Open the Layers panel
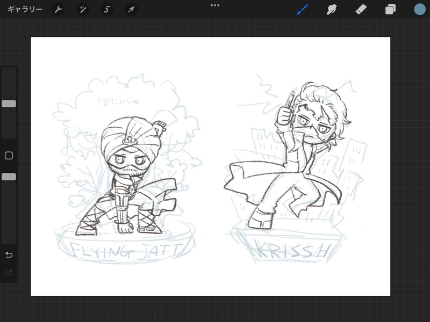This screenshot has width=430, height=322. [390, 10]
